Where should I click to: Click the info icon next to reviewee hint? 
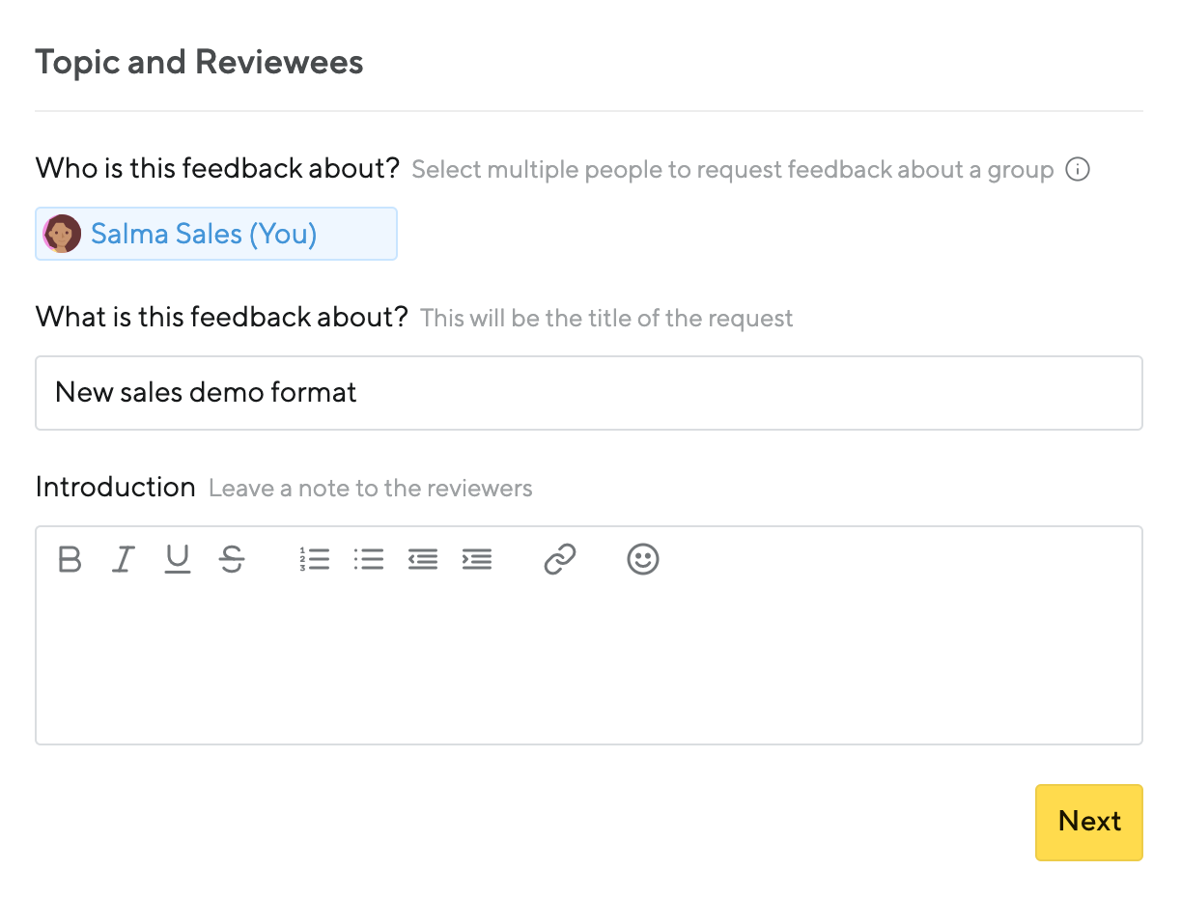[1078, 169]
